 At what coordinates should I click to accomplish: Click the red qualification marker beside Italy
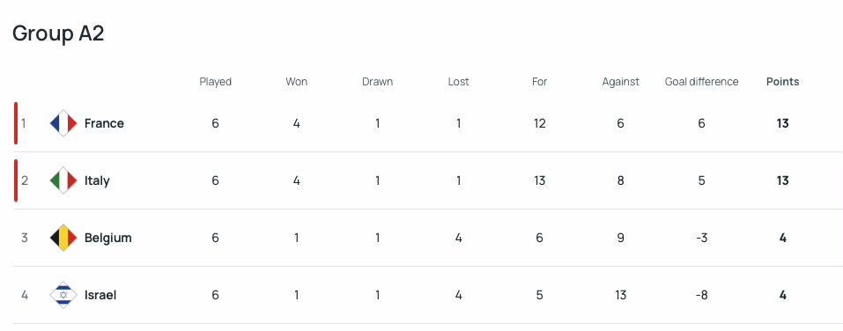click(x=16, y=180)
